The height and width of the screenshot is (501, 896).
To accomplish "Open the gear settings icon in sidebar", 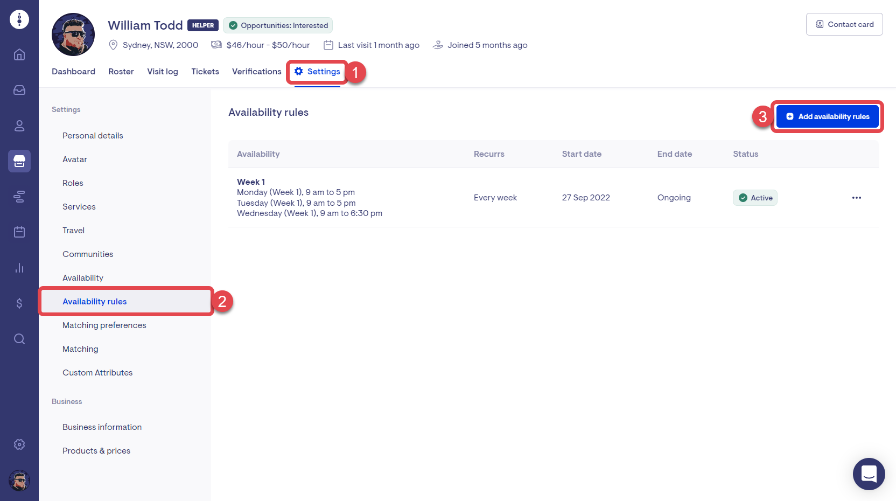I will (19, 444).
